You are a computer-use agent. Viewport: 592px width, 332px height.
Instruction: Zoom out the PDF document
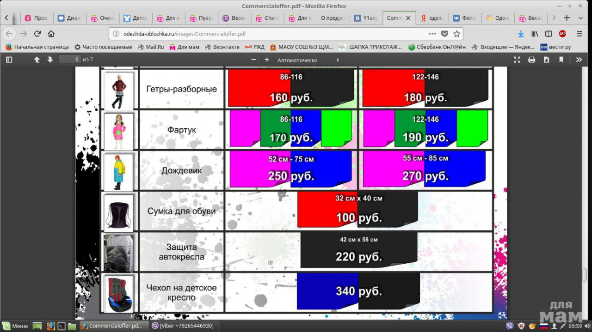253,60
